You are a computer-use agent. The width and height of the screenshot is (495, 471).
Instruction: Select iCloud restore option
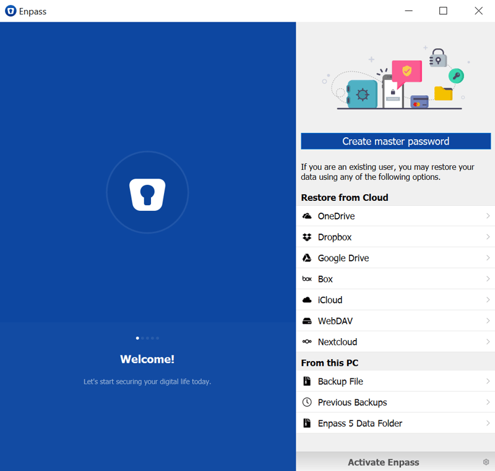coord(395,300)
